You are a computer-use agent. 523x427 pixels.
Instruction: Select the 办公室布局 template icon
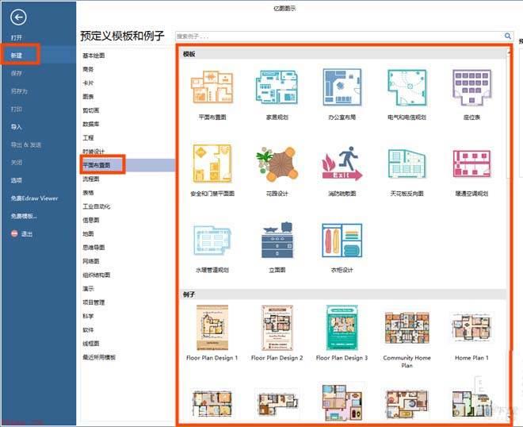click(x=342, y=87)
